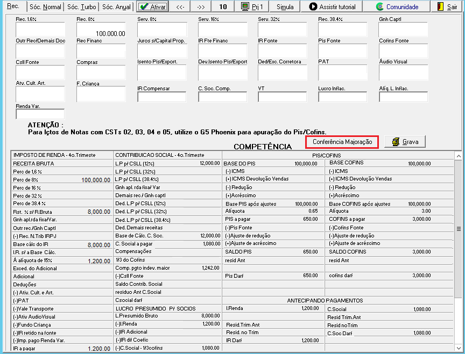Select the COFINS a pagar value 3,000.00
465x354 pixels.
(421, 219)
